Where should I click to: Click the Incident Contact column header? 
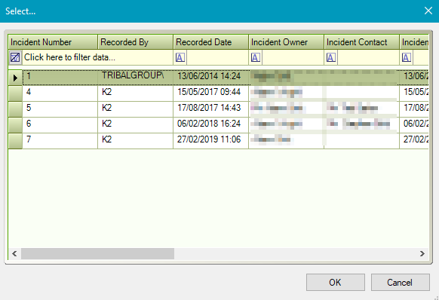click(x=361, y=42)
